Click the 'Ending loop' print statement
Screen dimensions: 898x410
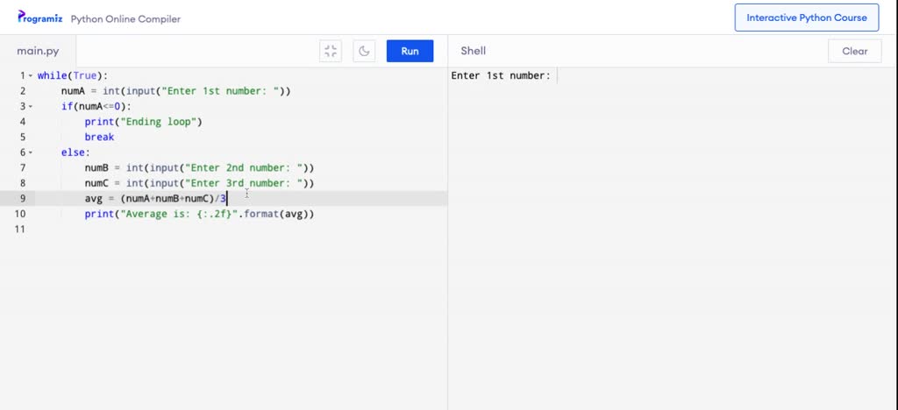tap(143, 122)
